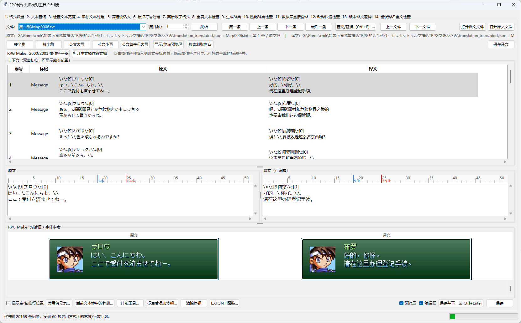Click the 跳转 jump button

[x=204, y=27]
